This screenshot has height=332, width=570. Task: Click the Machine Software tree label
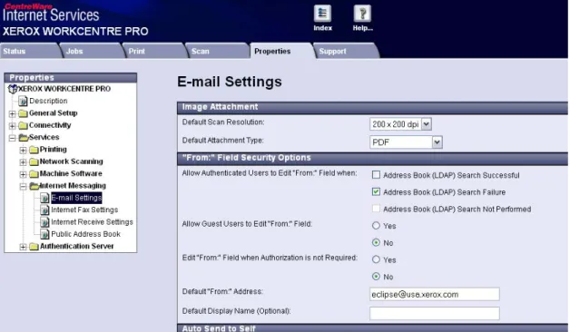point(71,173)
